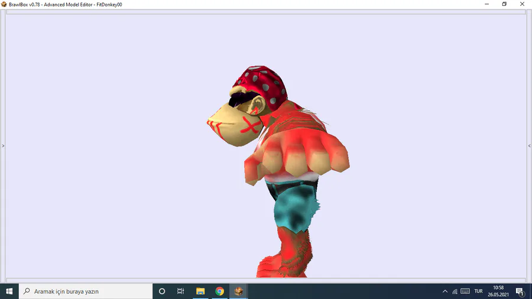This screenshot has height=299, width=532.
Task: Show hidden system tray icons
Action: [445, 291]
